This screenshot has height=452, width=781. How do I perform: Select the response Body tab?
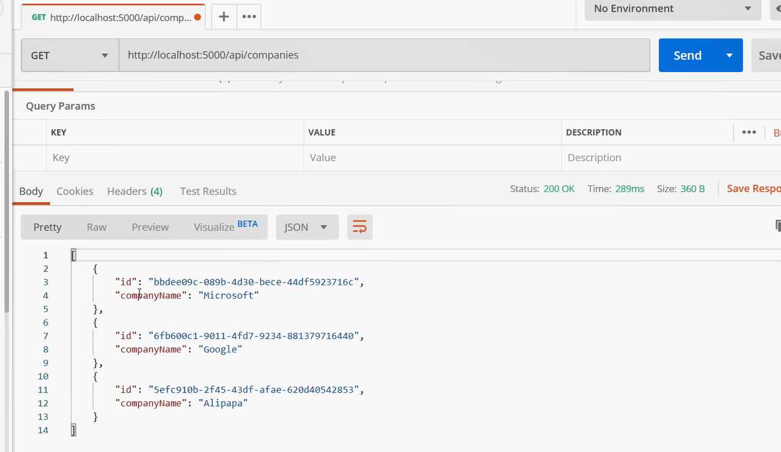(x=31, y=191)
